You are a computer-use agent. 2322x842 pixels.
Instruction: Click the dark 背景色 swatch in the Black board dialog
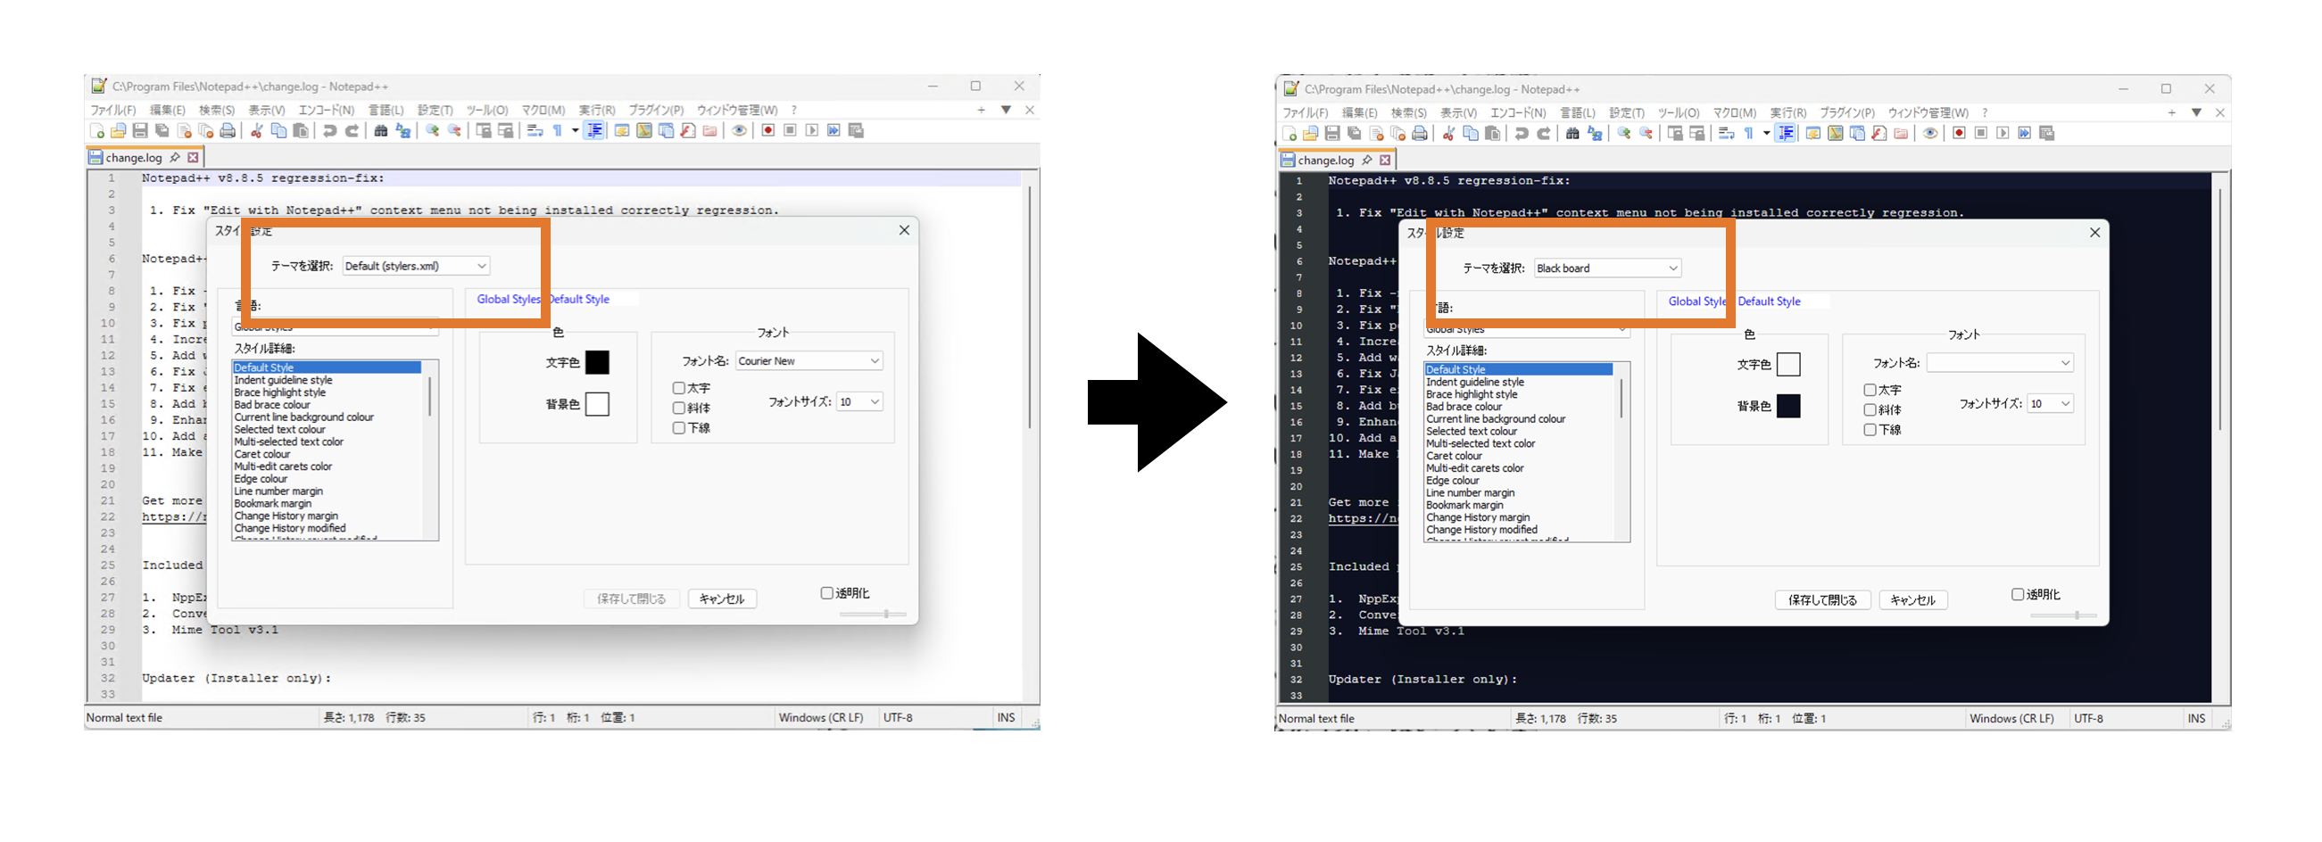[1787, 406]
